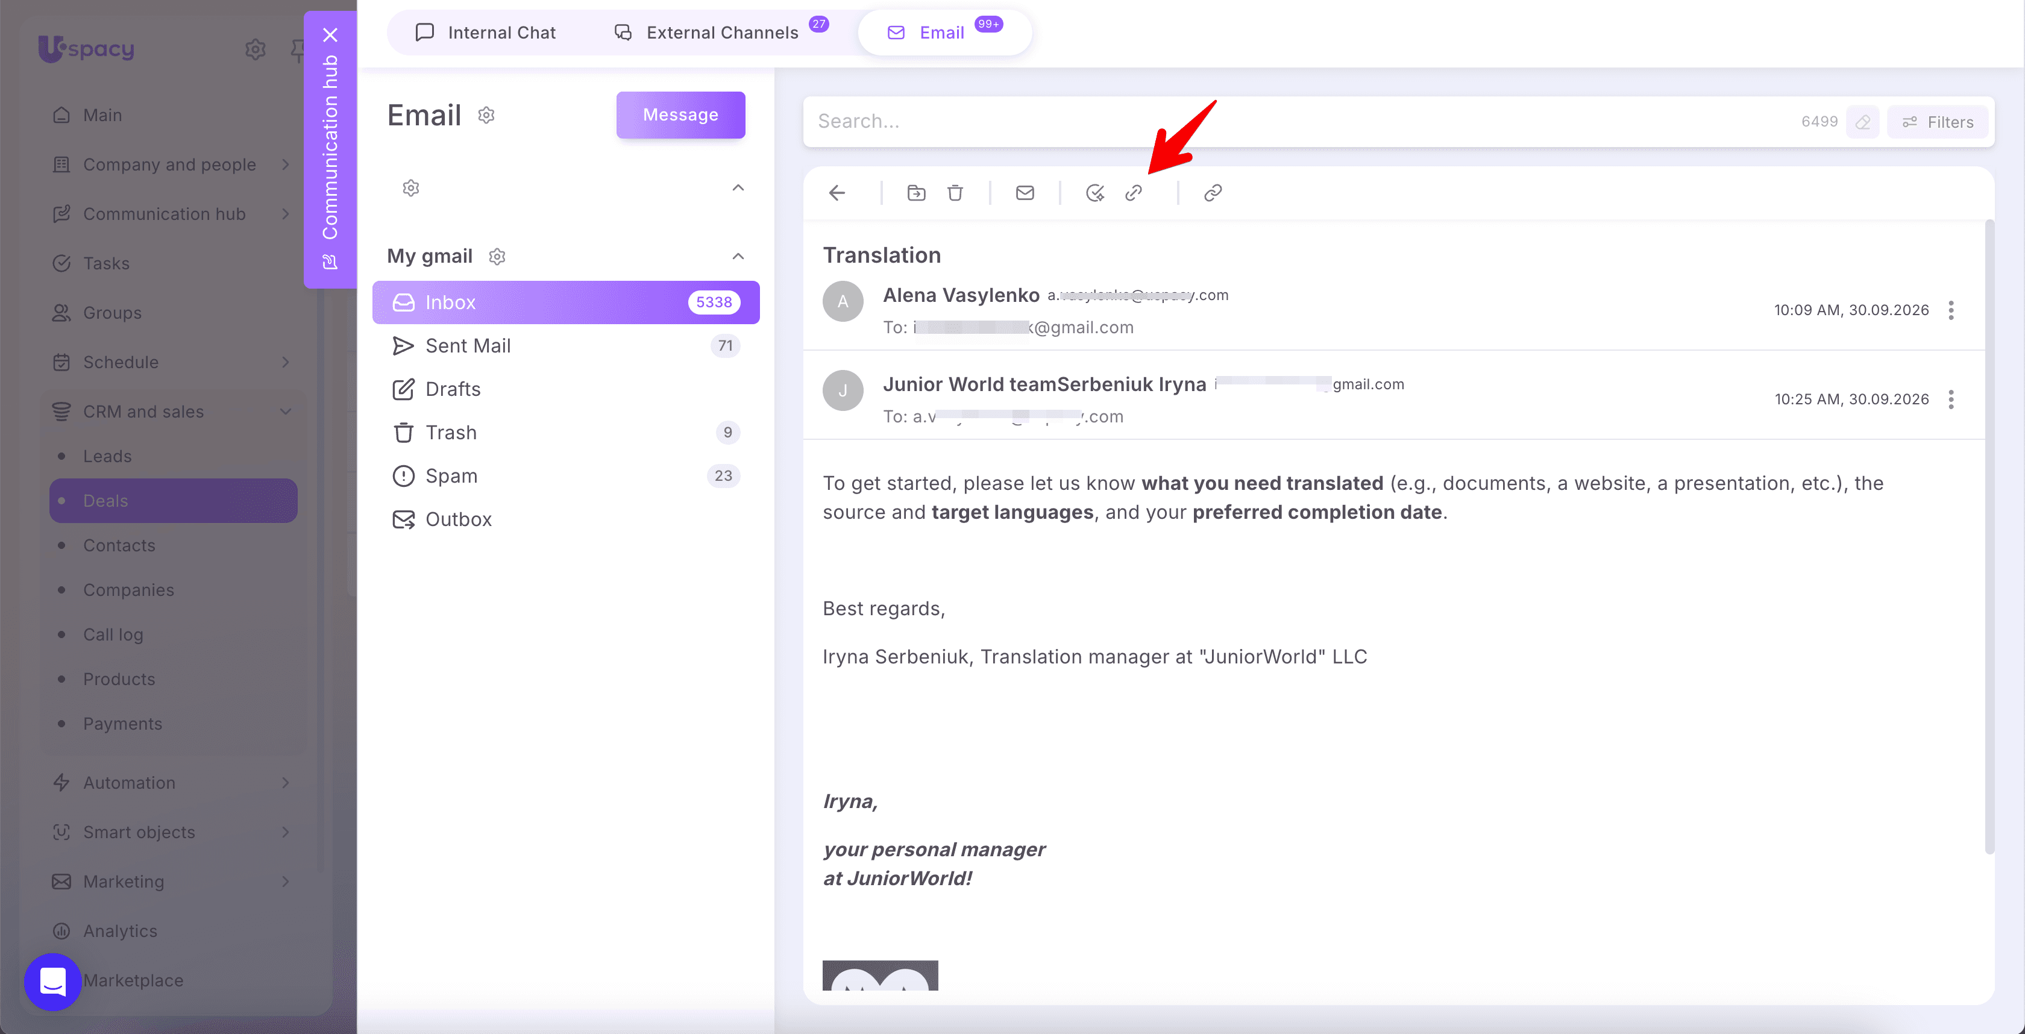Select the Inbox folder

[x=566, y=302]
